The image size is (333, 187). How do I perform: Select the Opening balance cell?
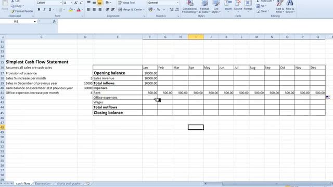tap(118, 73)
